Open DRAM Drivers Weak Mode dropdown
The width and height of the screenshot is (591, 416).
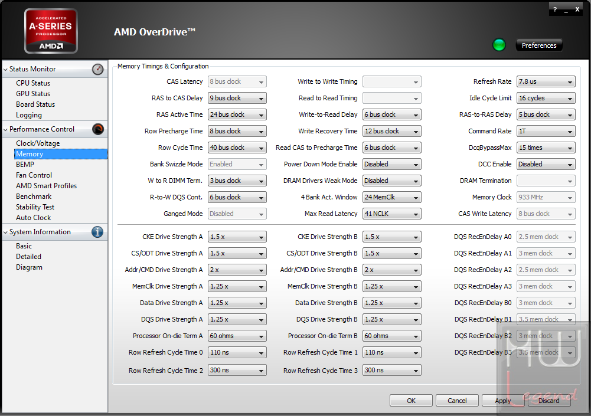tap(392, 181)
